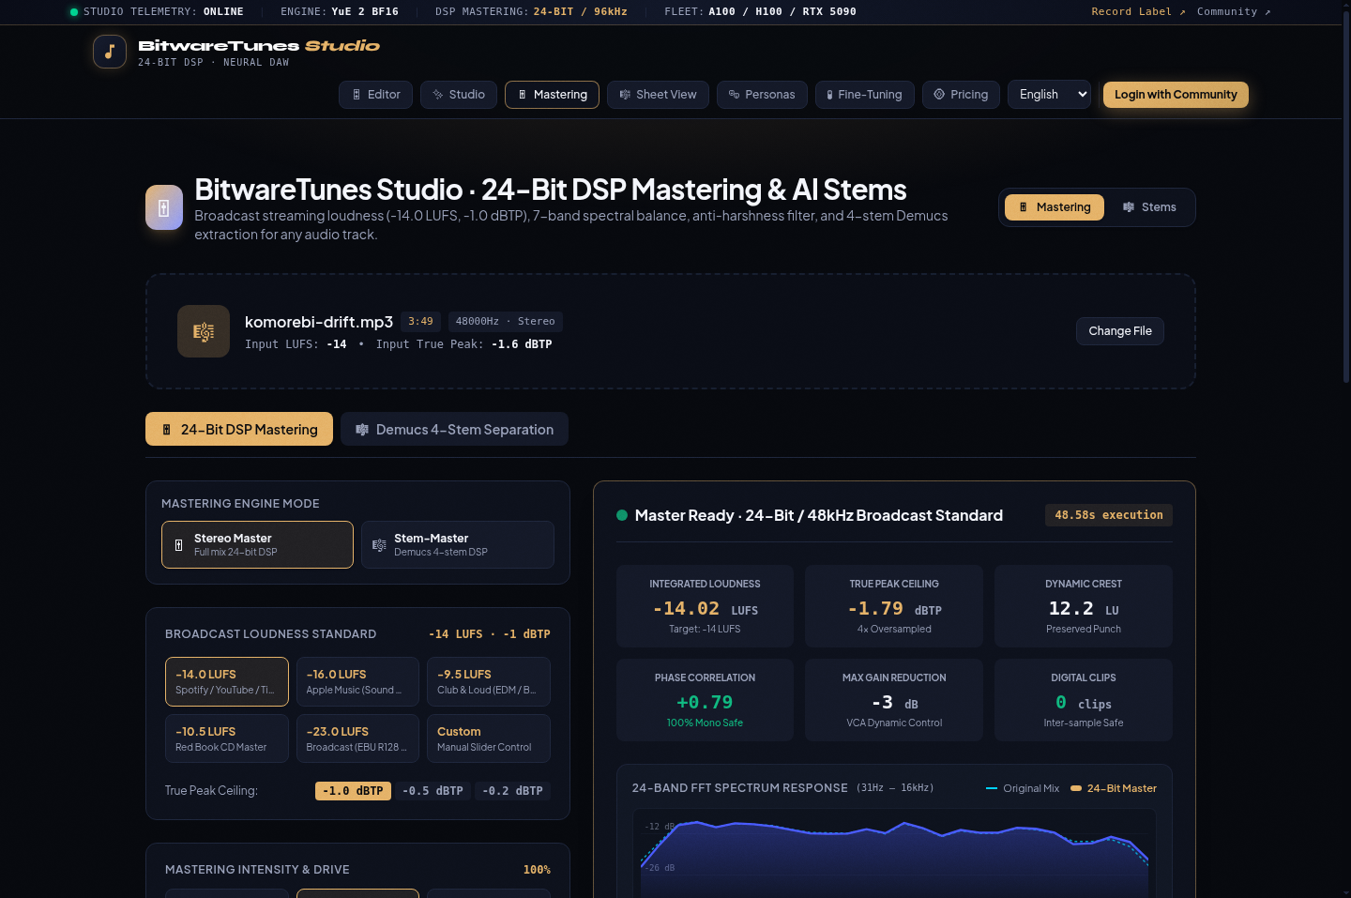Click the FFT spectrum response chart

pyautogui.click(x=894, y=852)
